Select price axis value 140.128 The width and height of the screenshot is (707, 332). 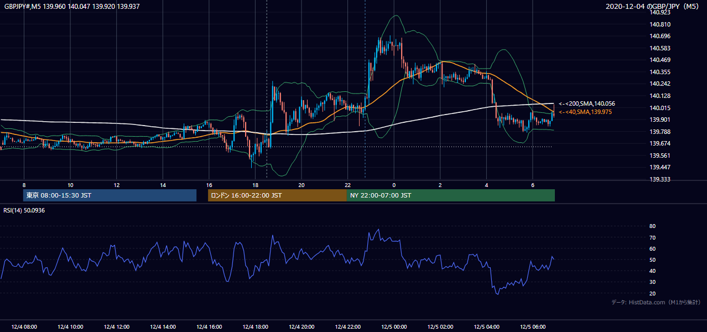click(x=661, y=96)
